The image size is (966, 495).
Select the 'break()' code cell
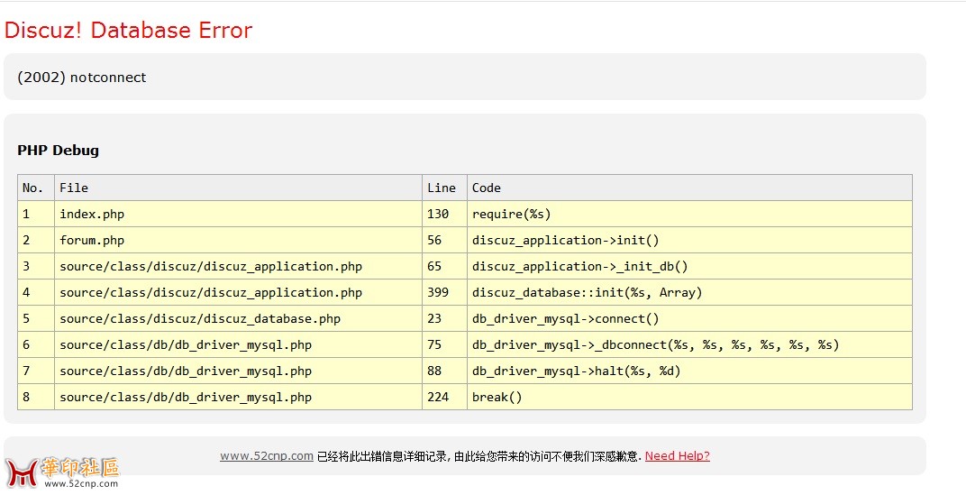689,397
